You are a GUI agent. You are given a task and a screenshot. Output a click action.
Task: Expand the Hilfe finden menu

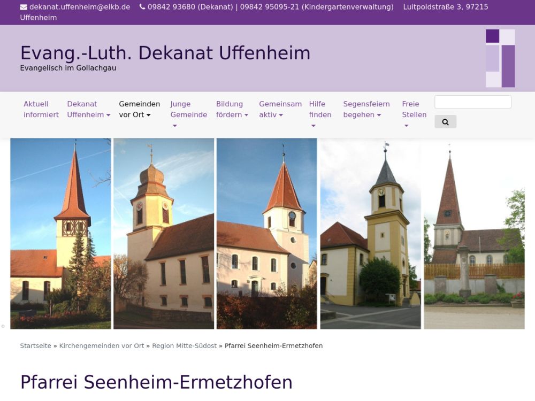[x=320, y=114]
